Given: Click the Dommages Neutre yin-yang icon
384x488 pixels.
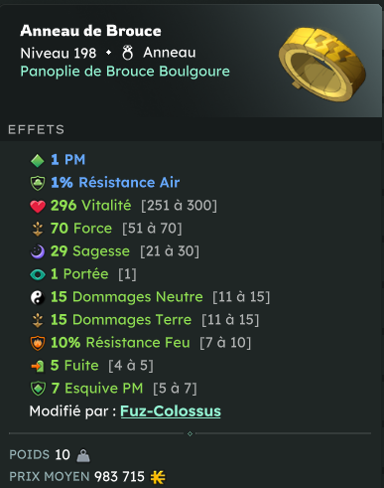Looking at the screenshot, I should pos(38,297).
